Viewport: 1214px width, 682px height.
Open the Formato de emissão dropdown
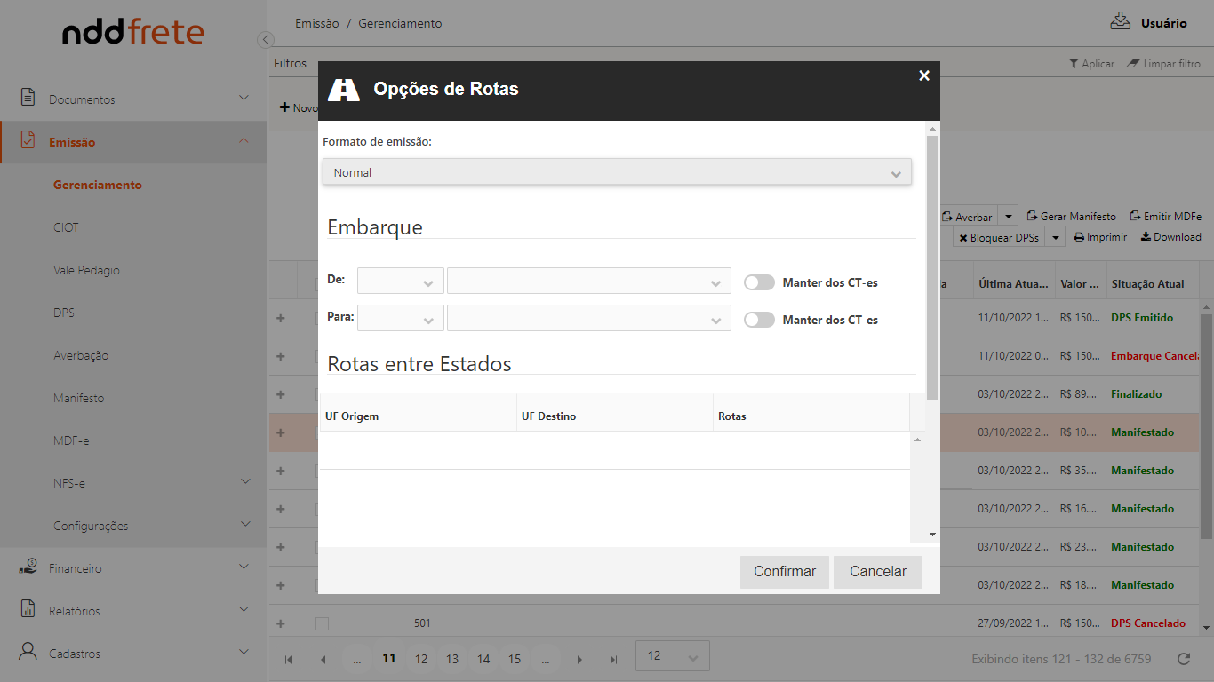click(617, 172)
